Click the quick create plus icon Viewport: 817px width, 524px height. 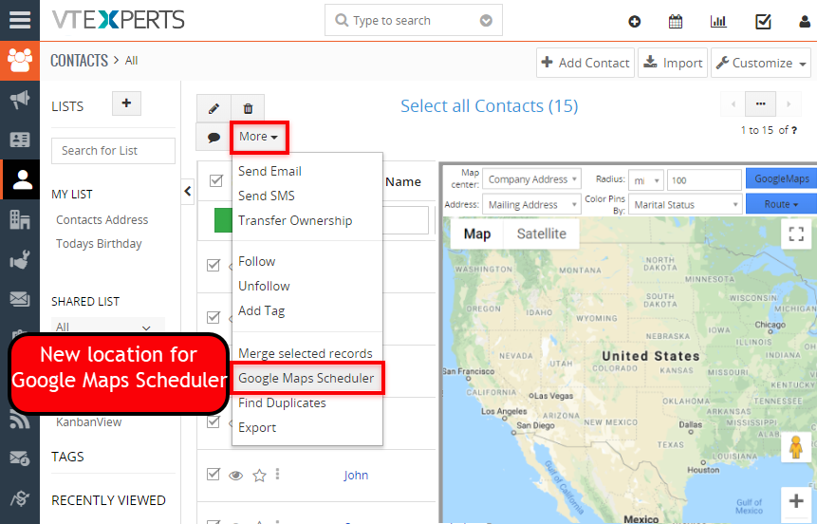pos(634,22)
